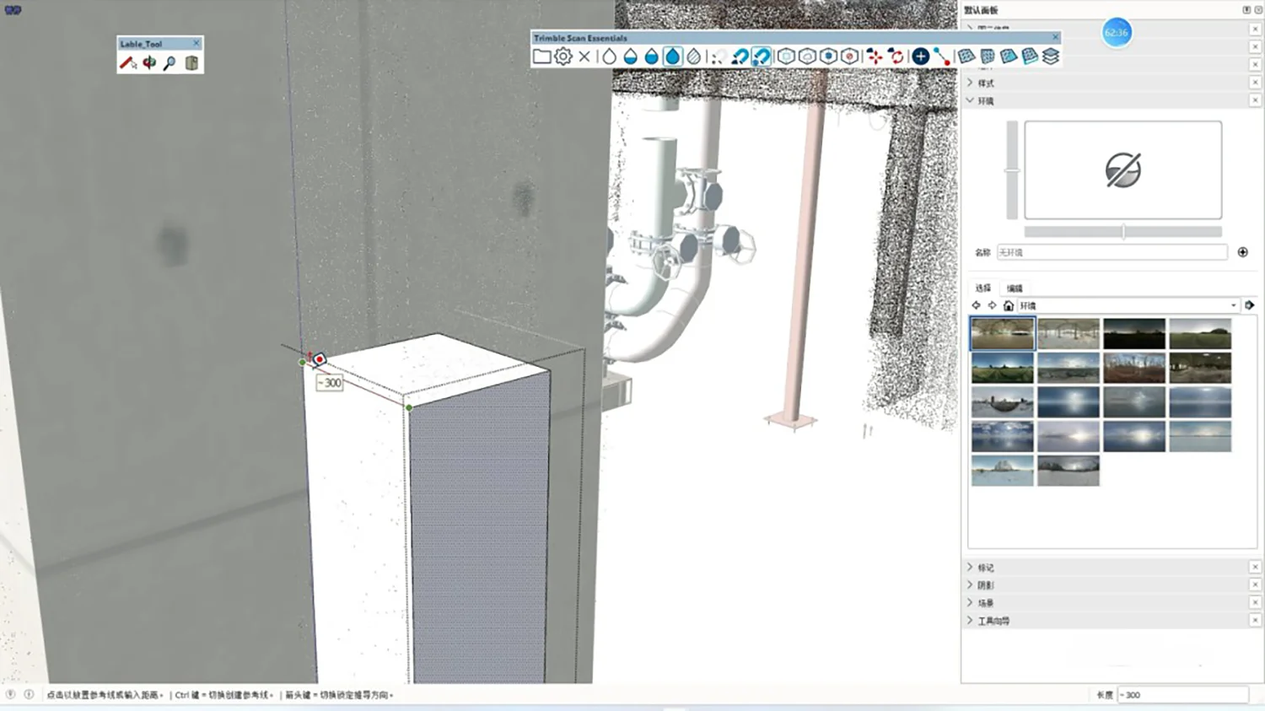Switch to the 选择 tab
The width and height of the screenshot is (1265, 711).
[x=983, y=288]
